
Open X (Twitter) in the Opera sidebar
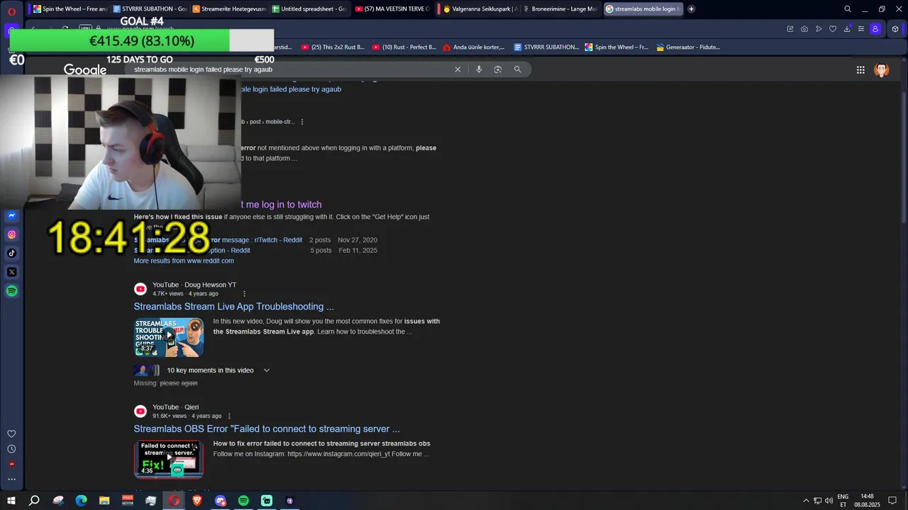(11, 272)
